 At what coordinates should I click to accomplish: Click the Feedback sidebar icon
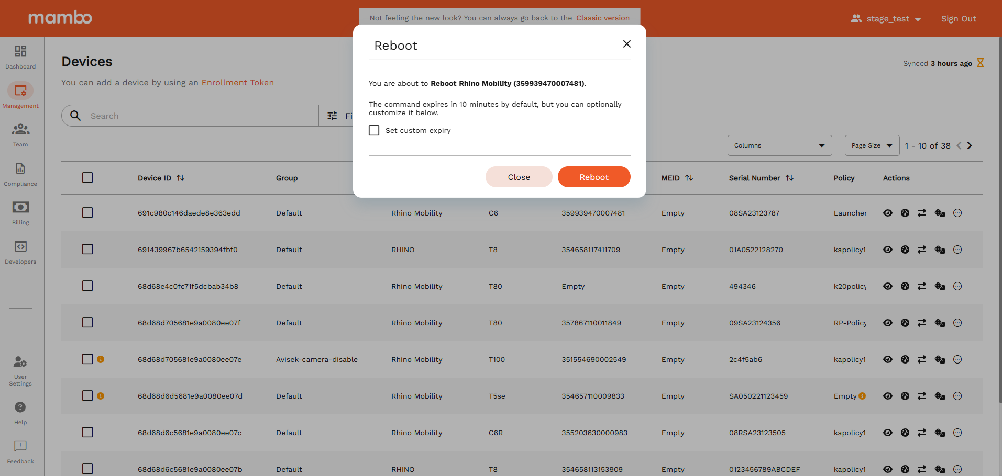[20, 447]
